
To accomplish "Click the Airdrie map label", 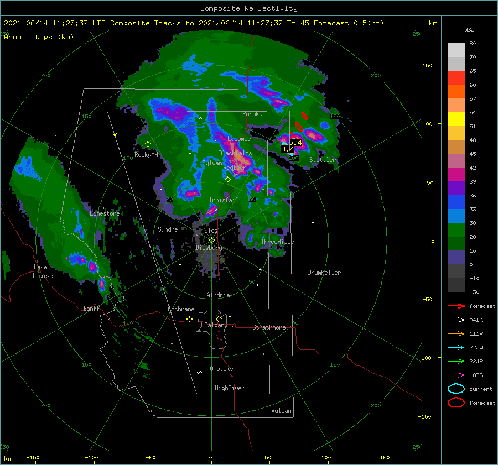I will click(218, 295).
